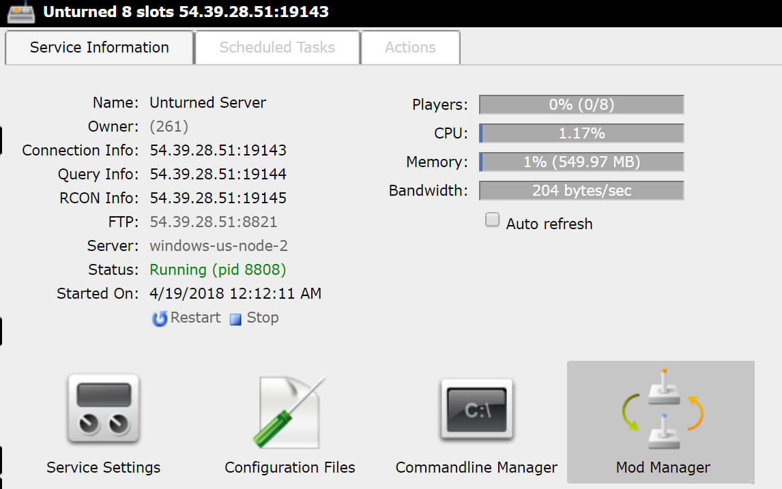Click the server icon in the title bar
The width and height of the screenshot is (782, 489).
click(21, 12)
